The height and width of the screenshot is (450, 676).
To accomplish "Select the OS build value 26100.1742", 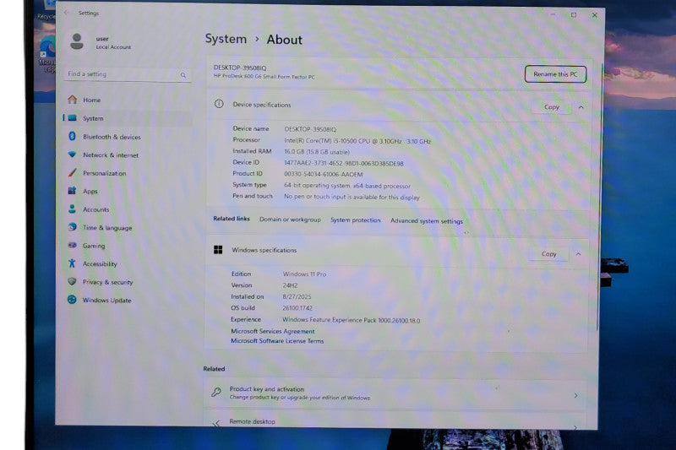I will (297, 308).
